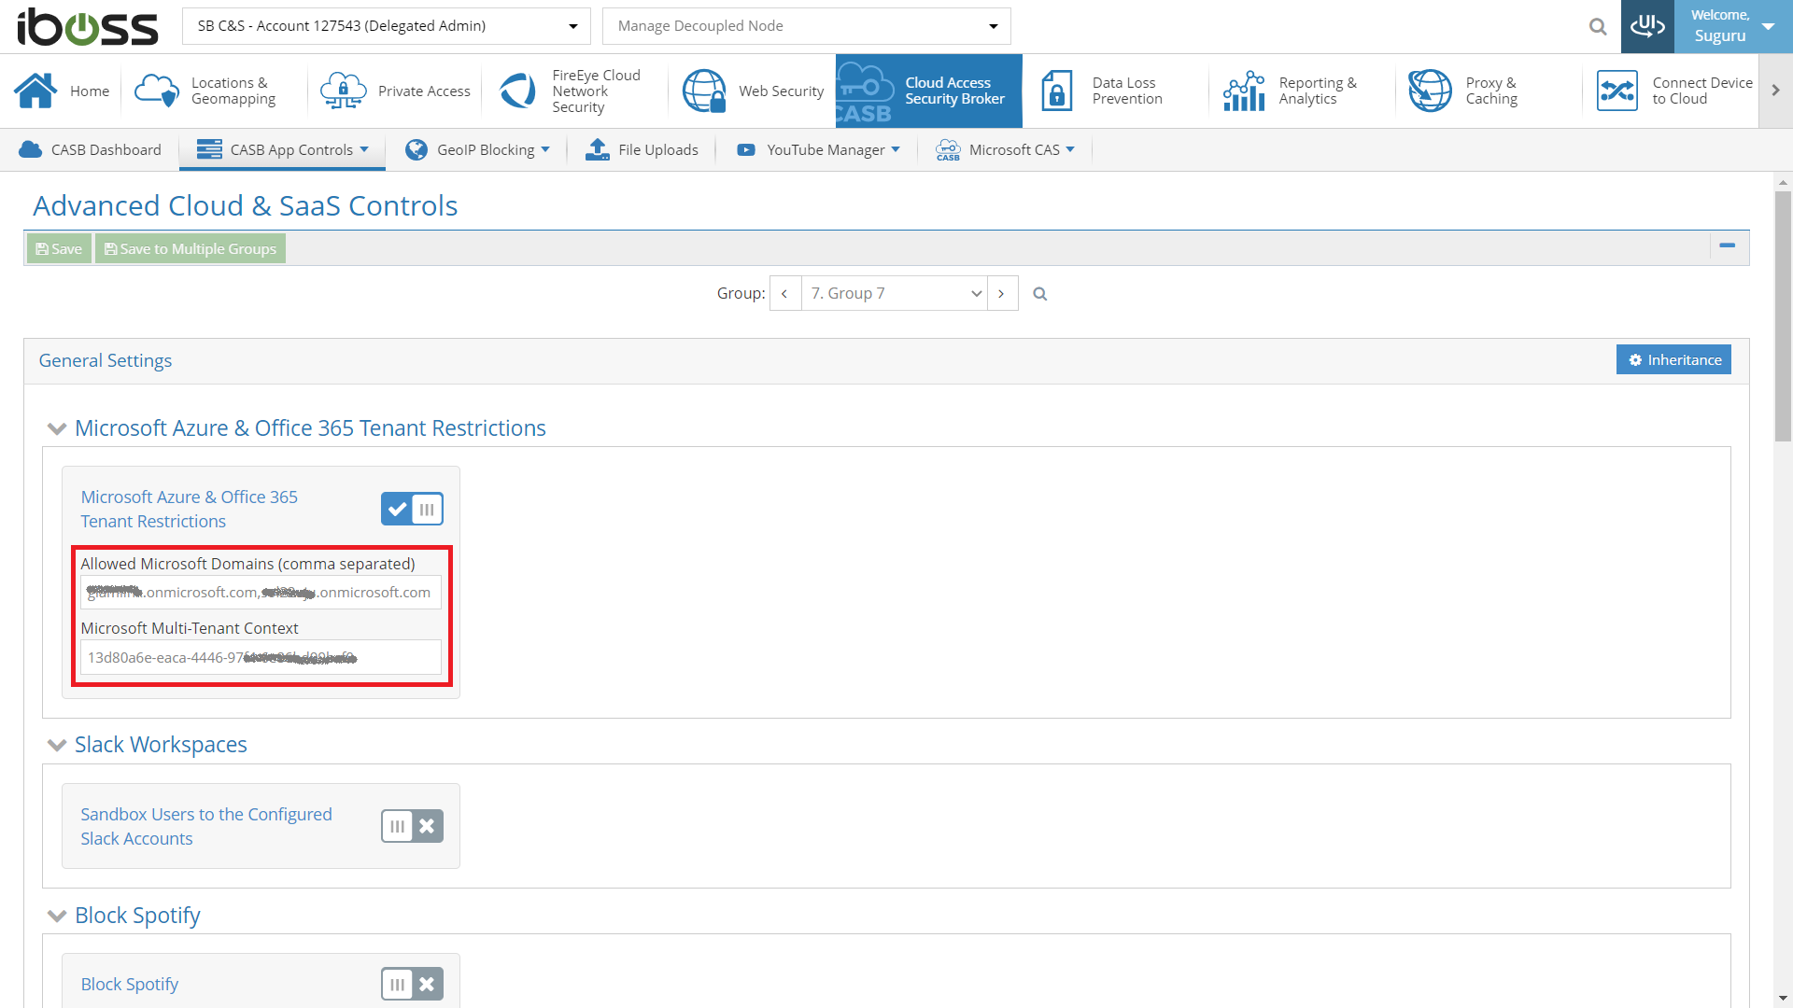Click the Save button
The image size is (1793, 1008).
59,248
